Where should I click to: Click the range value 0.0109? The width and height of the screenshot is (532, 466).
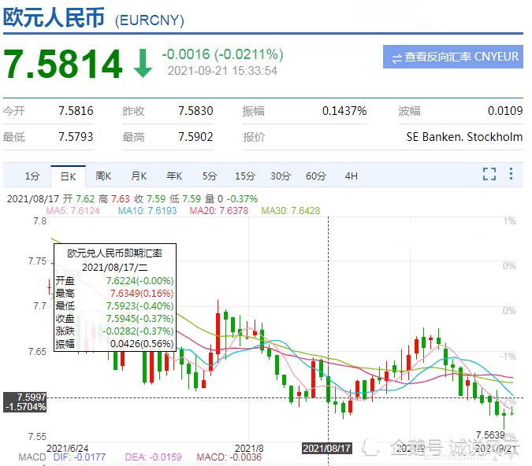click(505, 111)
